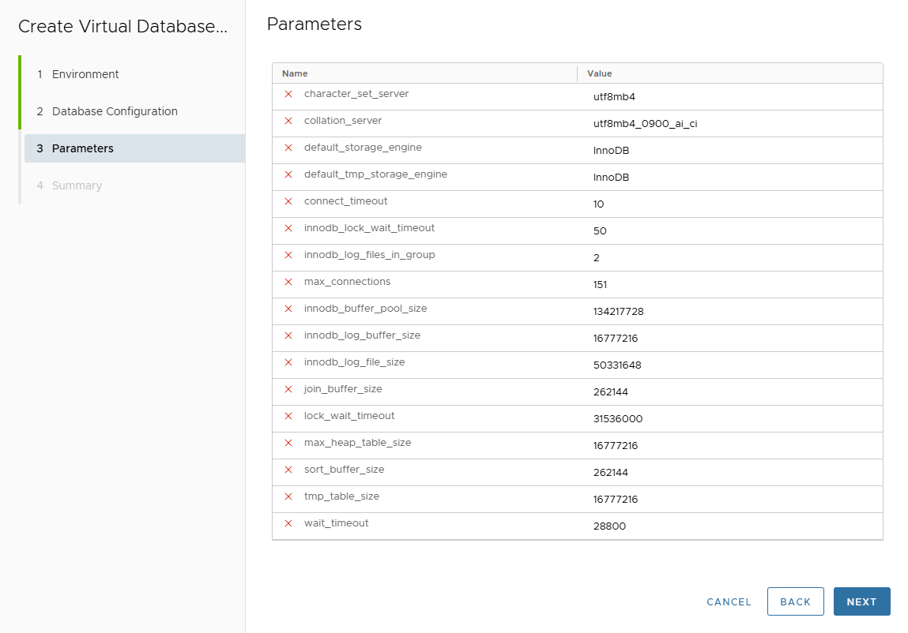Remove default_storage_engine from the list
908x633 pixels.
[x=288, y=148]
